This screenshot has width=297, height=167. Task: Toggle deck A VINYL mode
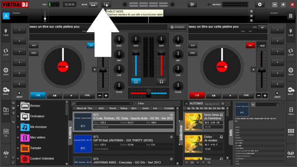pos(34,53)
